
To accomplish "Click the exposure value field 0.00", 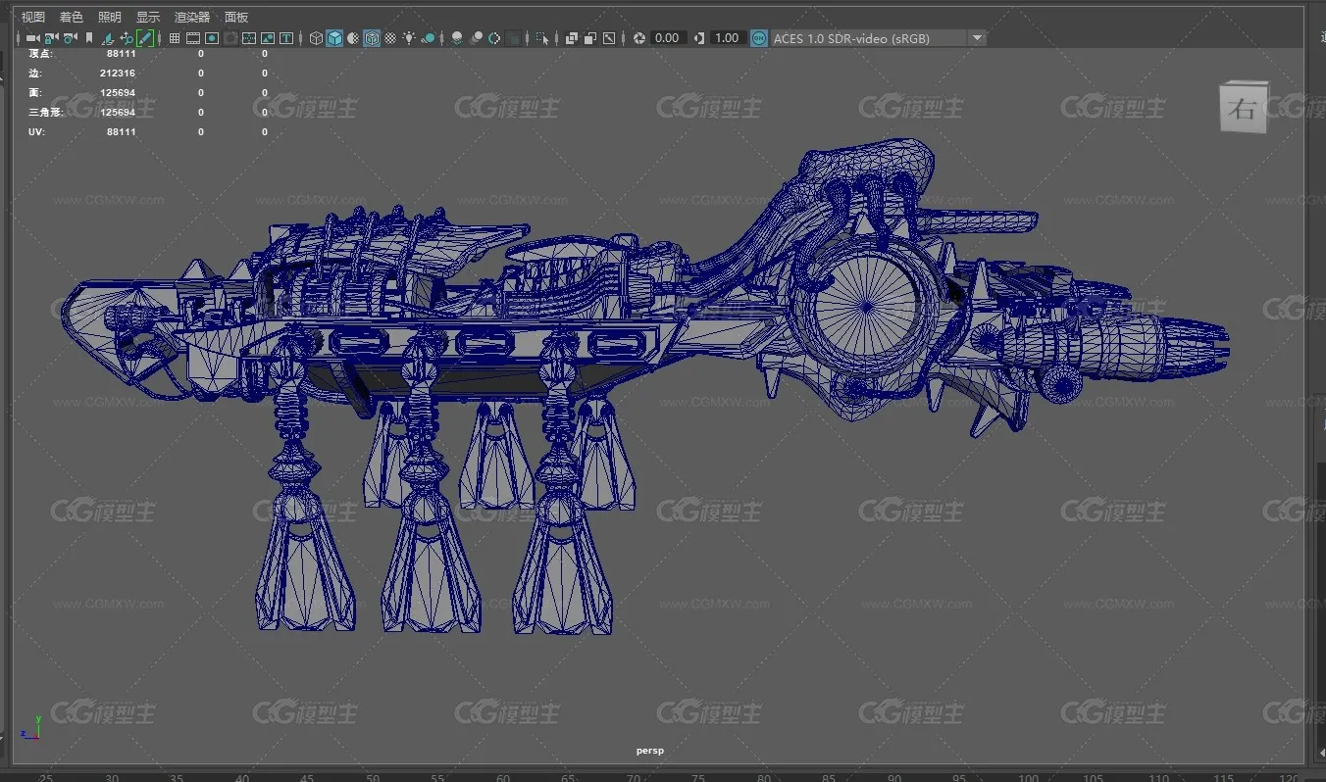I will tap(667, 38).
